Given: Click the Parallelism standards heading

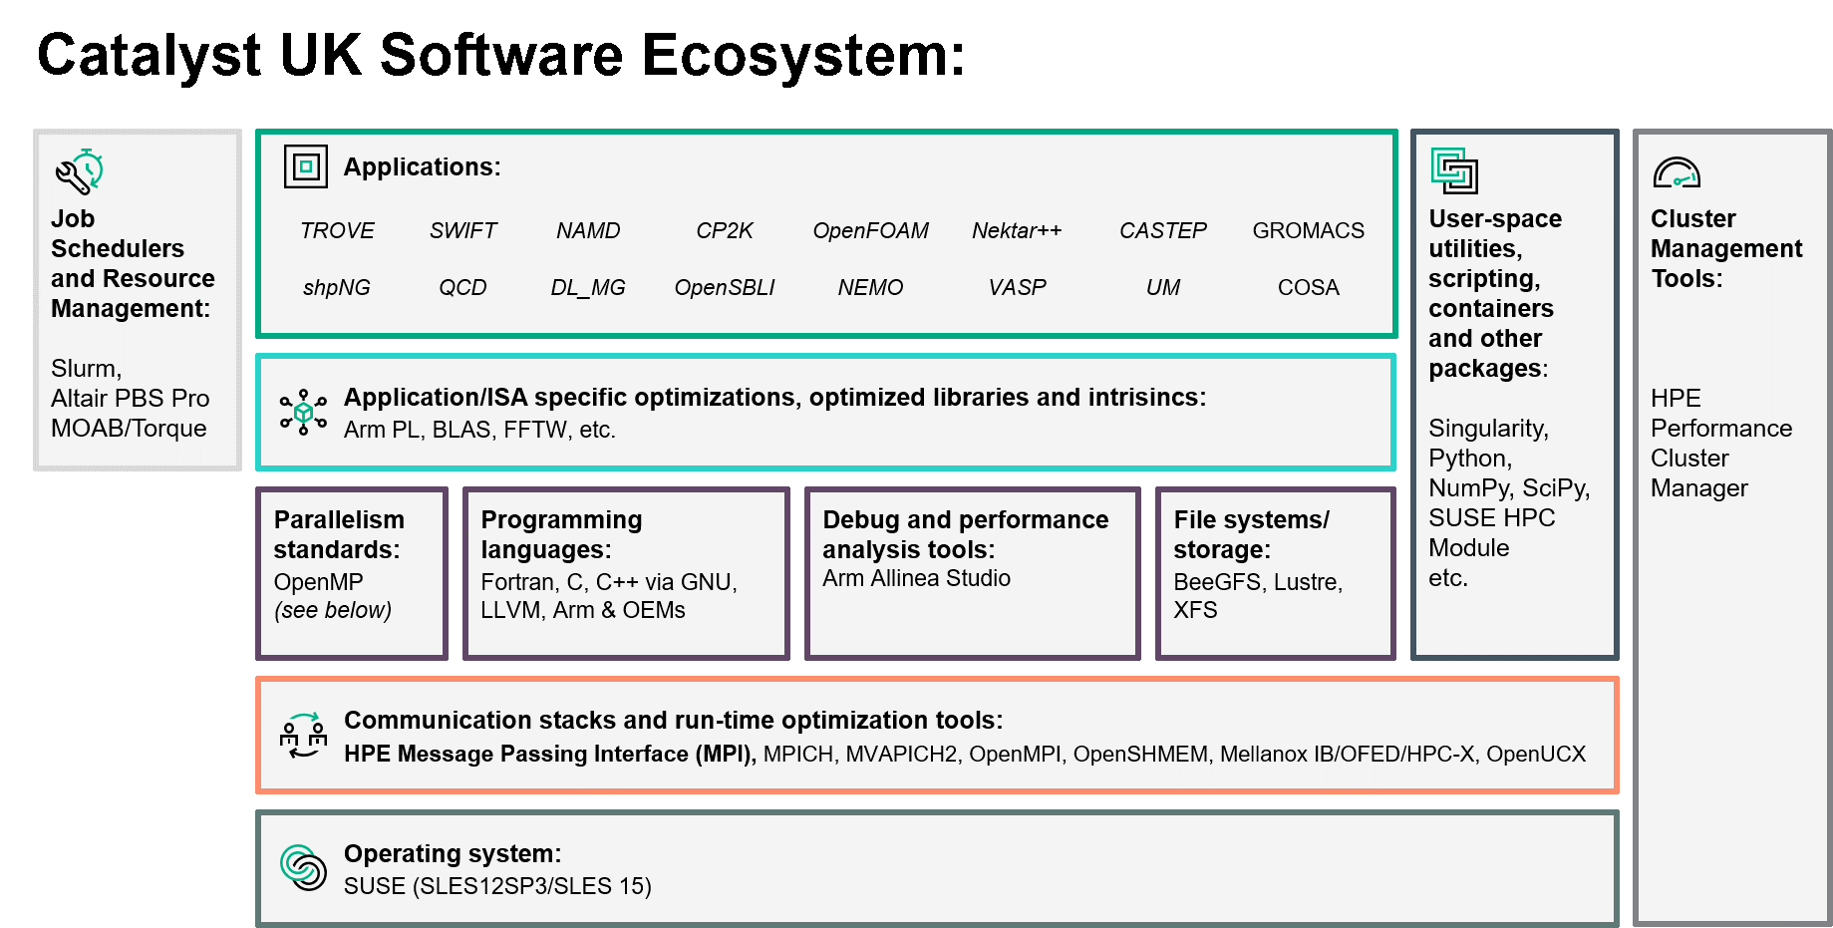Looking at the screenshot, I should pyautogui.click(x=339, y=534).
